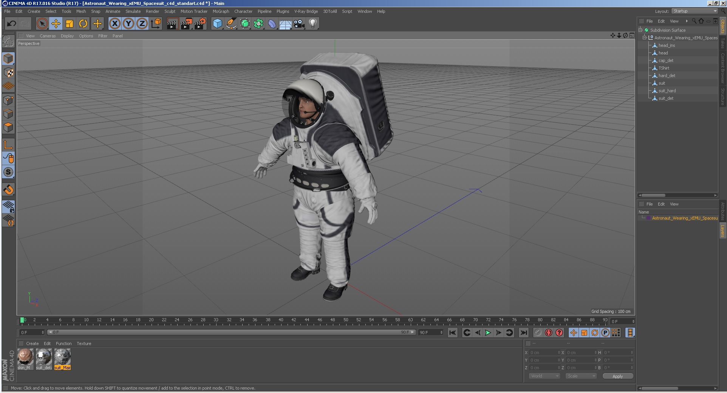Click X position 0 cm field
Viewport: 727px width, 393px height.
544,353
